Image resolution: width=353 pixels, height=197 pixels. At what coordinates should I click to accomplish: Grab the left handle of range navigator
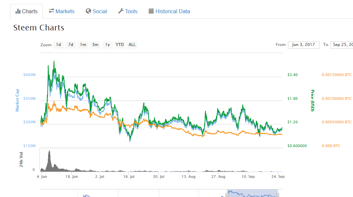coord(227,195)
